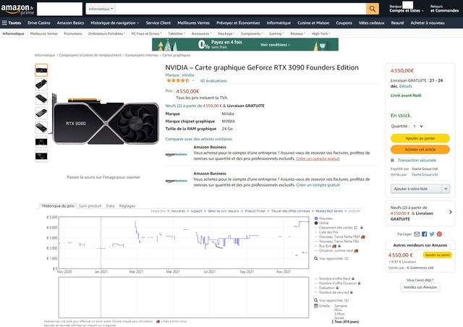The height and width of the screenshot is (327, 463).
Task: Click the lock icon beside Évaluation
Action: click(337, 288)
